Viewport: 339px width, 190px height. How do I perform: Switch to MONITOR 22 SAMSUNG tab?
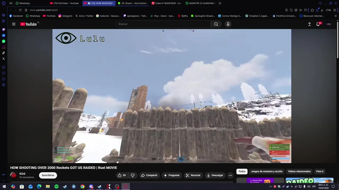(x=200, y=3)
